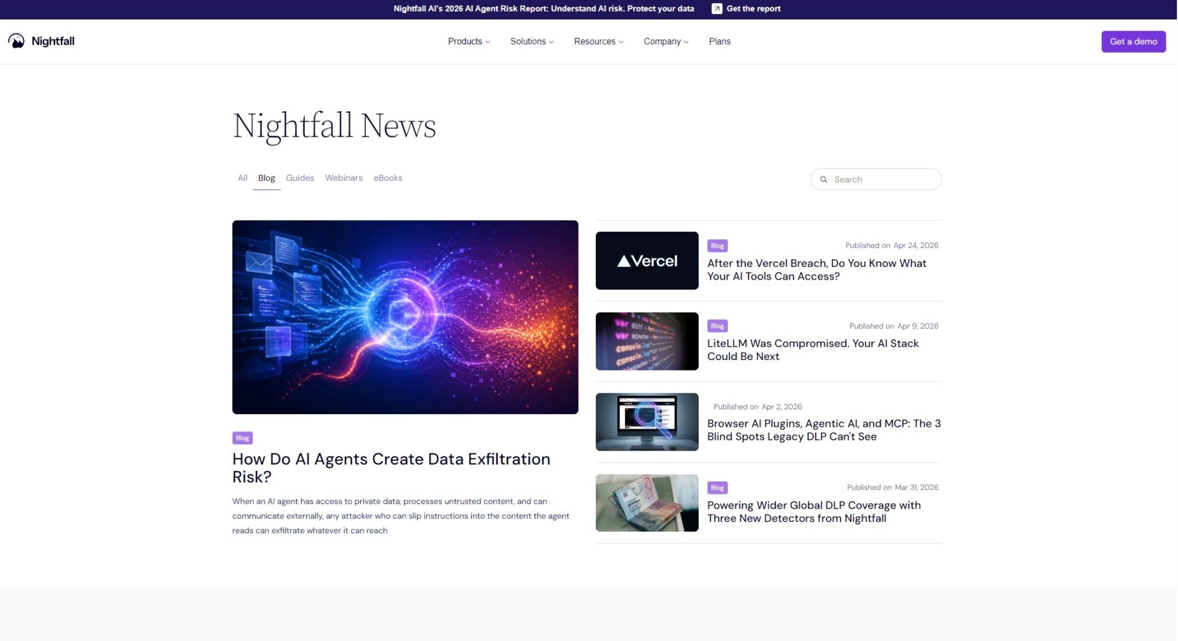1178x641 pixels.
Task: Switch to the Webinars tab
Action: pos(344,178)
